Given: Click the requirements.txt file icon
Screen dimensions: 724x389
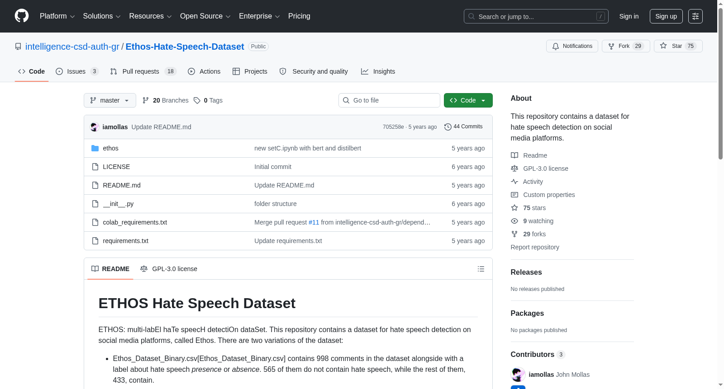Looking at the screenshot, I should [95, 241].
